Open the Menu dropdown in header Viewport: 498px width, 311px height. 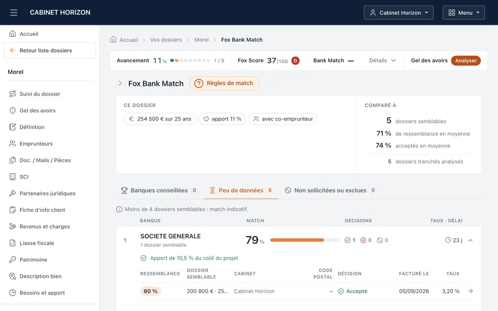point(464,13)
